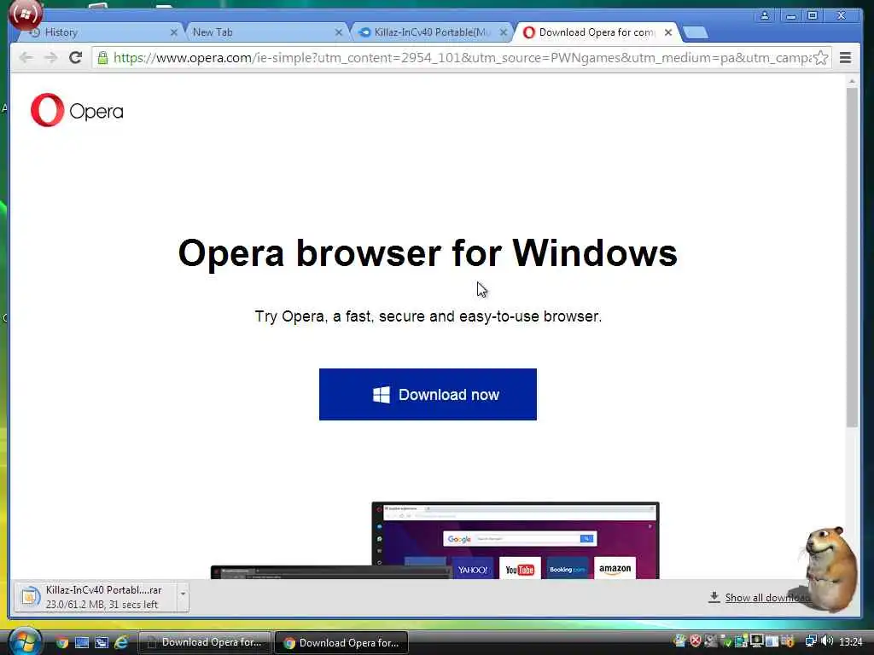Open the Killaz-InCv40 Portabl....rar download item

pos(95,597)
